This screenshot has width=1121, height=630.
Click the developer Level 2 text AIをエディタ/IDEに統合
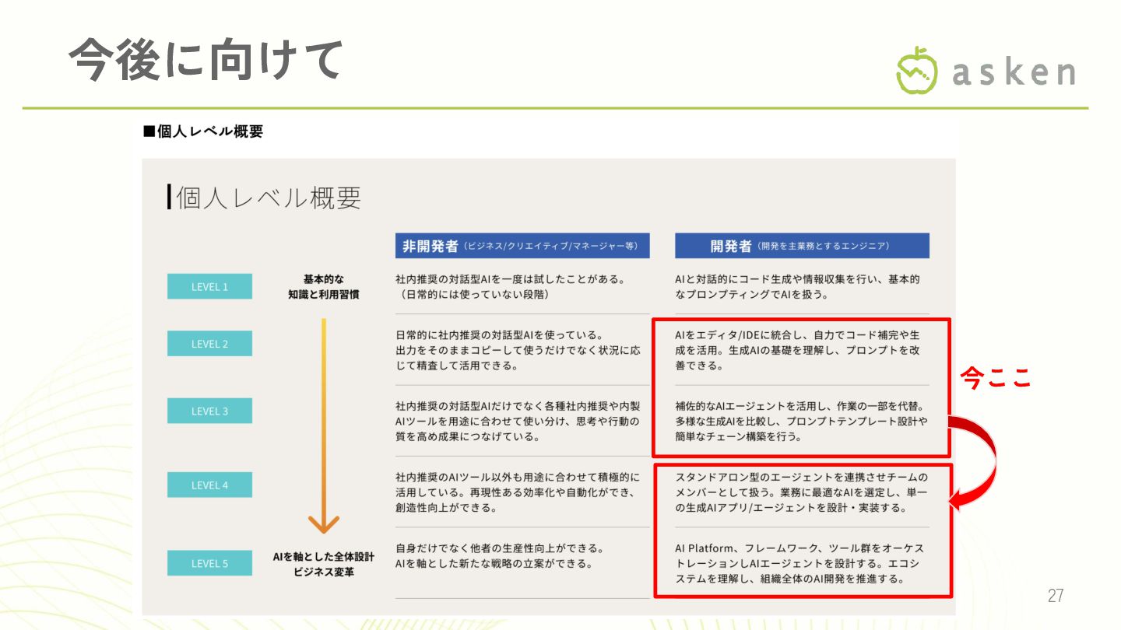[797, 350]
